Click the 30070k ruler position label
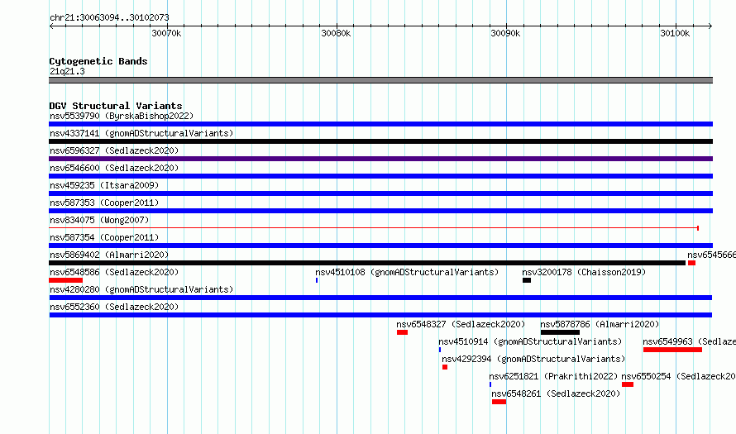The height and width of the screenshot is (434, 736). click(x=166, y=33)
